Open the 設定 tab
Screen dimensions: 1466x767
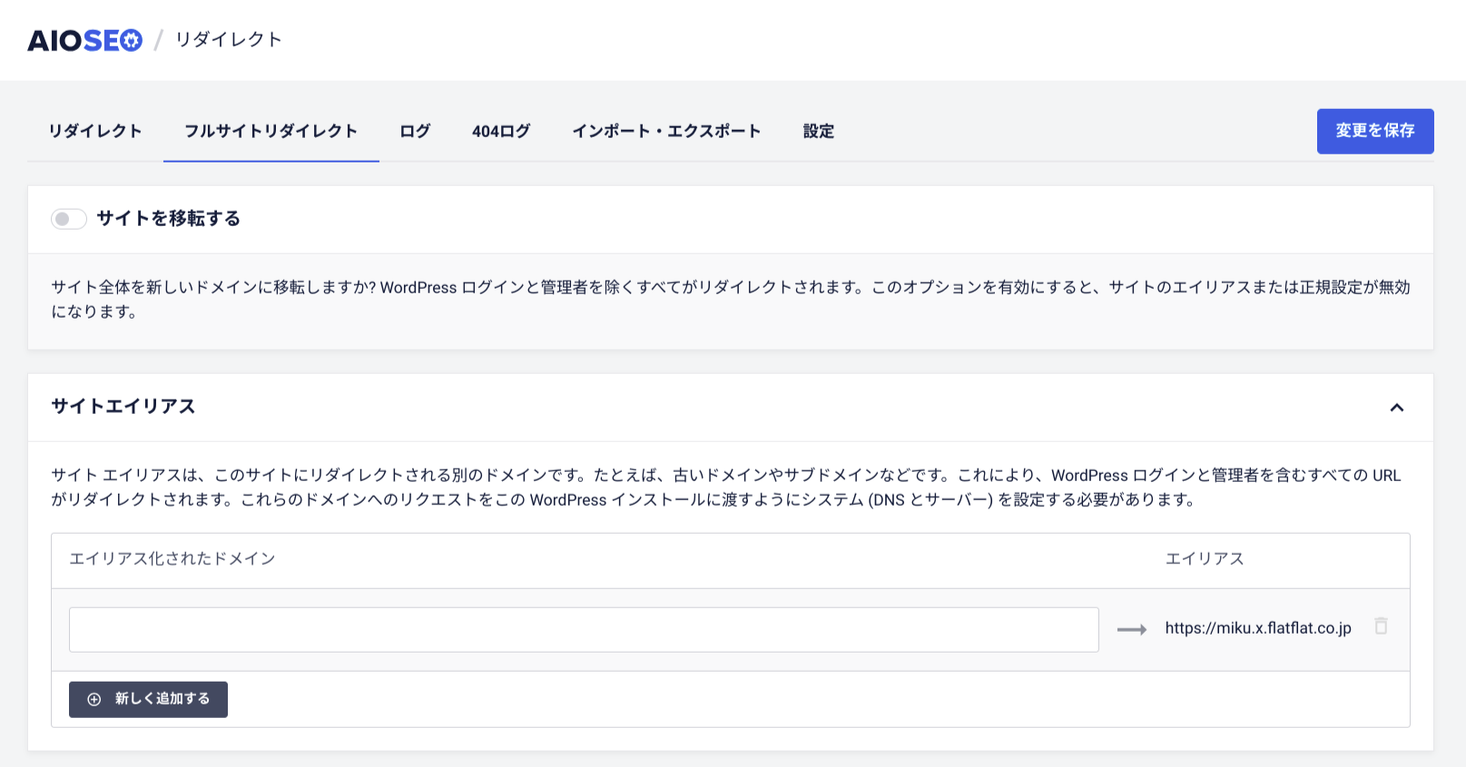click(x=819, y=132)
